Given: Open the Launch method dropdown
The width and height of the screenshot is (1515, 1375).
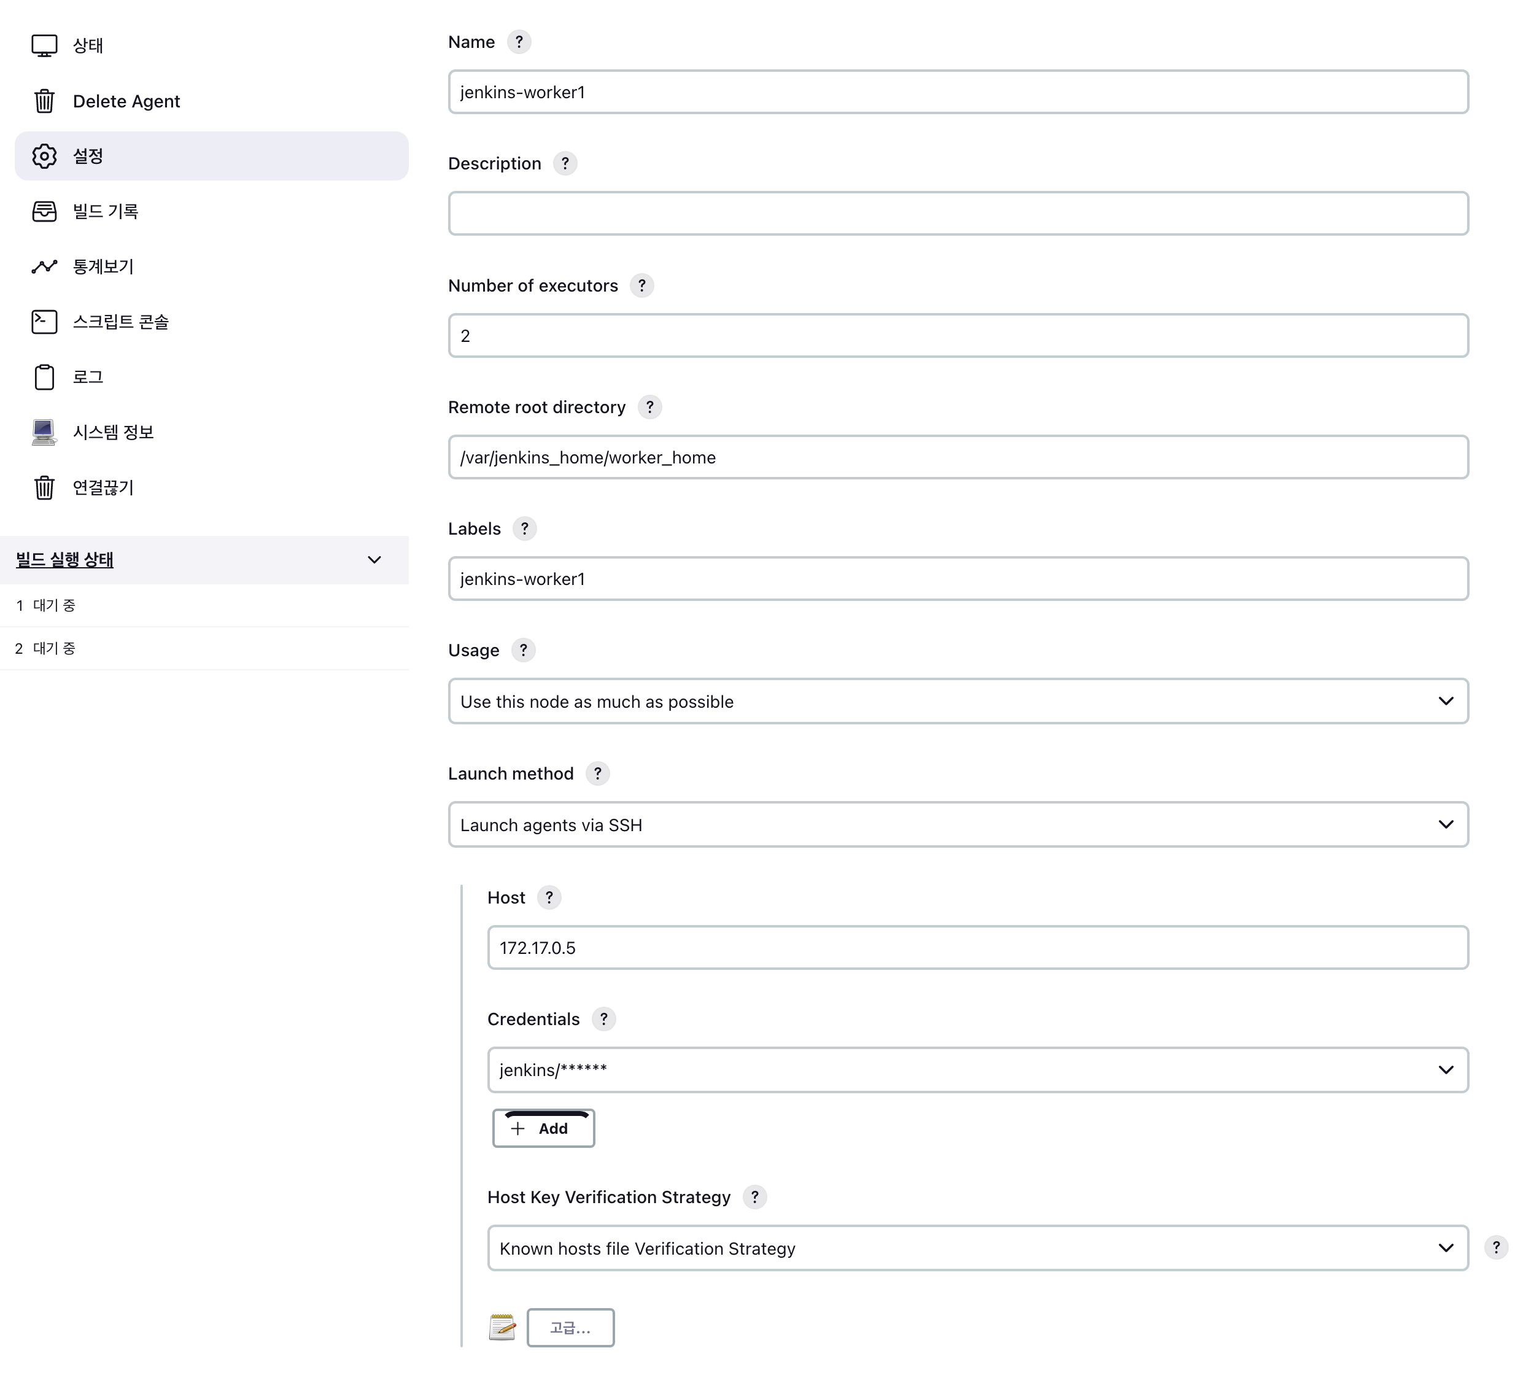Looking at the screenshot, I should coord(958,824).
